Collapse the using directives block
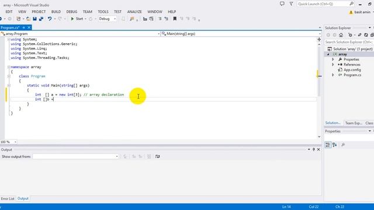This screenshot has height=210, width=374. (9, 39)
